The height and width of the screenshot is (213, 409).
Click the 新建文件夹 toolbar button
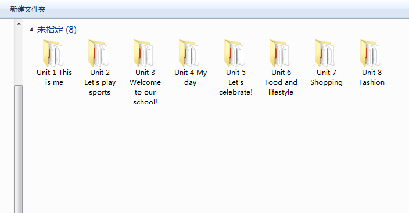click(x=28, y=9)
